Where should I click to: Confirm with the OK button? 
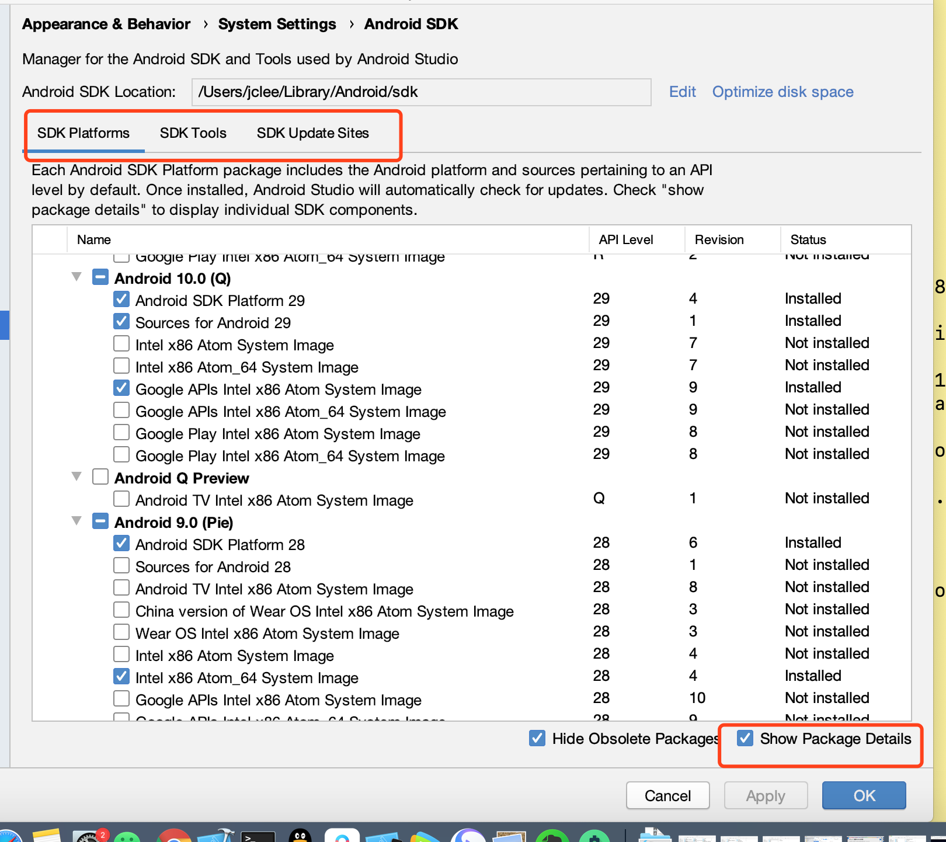pos(864,796)
